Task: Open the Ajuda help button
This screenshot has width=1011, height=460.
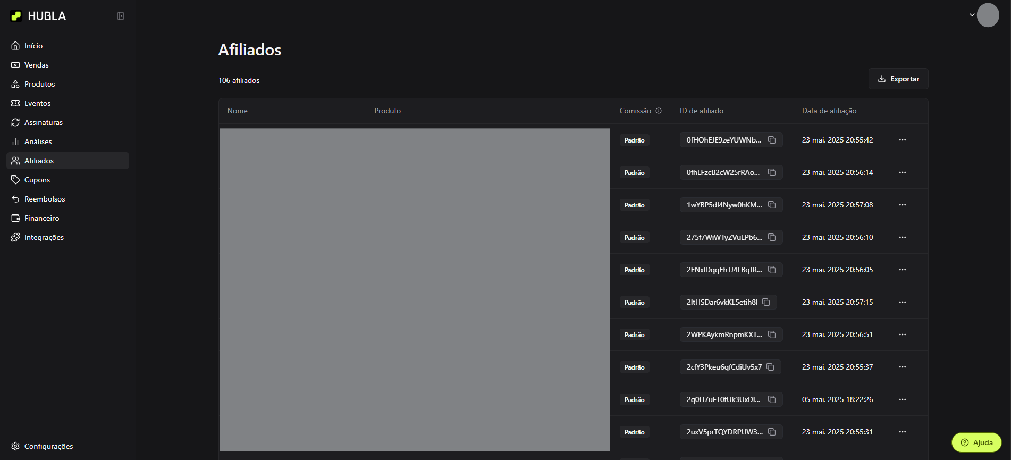Action: pyautogui.click(x=976, y=442)
